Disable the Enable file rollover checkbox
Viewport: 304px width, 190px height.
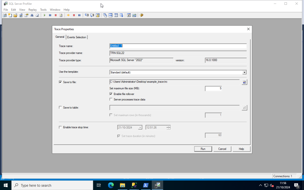click(x=111, y=94)
